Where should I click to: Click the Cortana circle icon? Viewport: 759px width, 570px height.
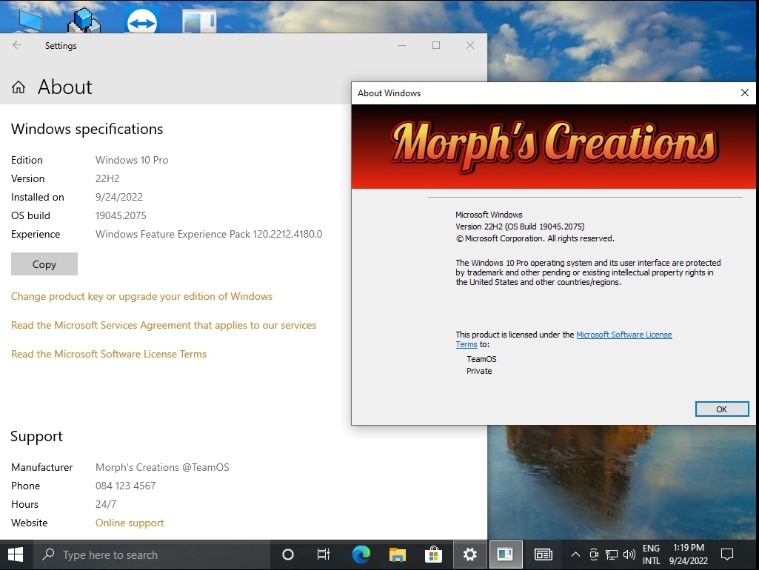(288, 554)
